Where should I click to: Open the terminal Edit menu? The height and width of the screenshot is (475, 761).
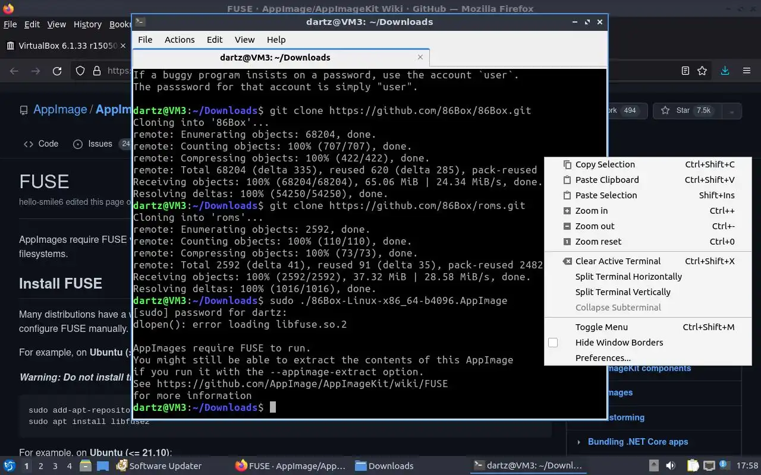pos(215,40)
